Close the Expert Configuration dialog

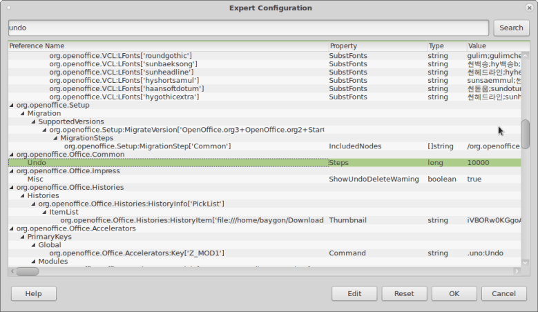[x=528, y=8]
